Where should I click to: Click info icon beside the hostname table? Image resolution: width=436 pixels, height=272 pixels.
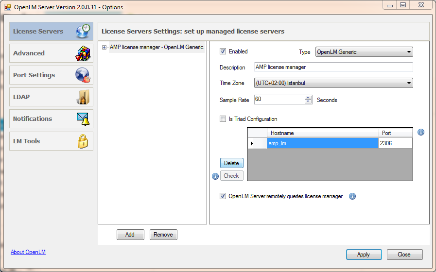coord(421,132)
